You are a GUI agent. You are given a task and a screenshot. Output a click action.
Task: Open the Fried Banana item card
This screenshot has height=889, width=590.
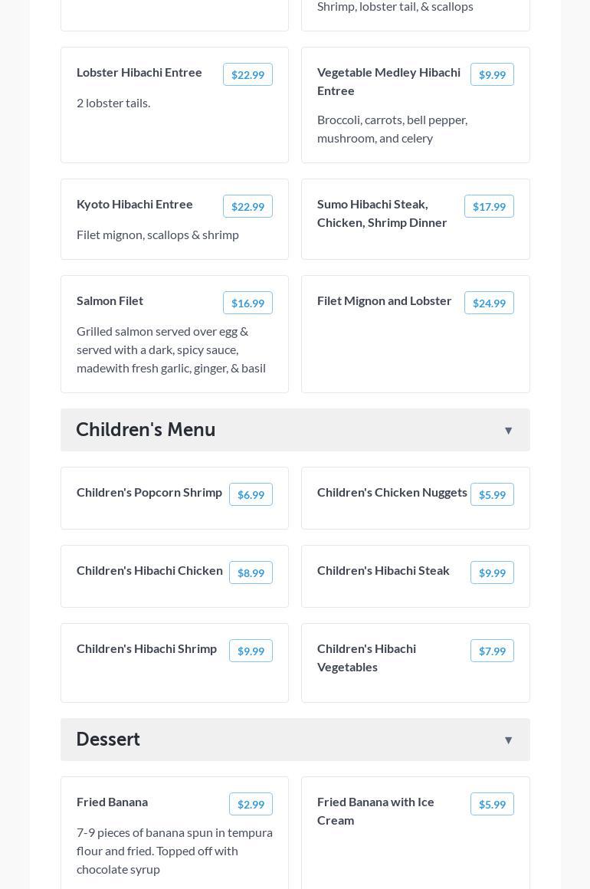[175, 843]
